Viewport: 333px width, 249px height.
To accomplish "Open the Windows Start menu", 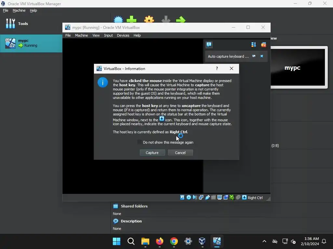I will coord(116,241).
